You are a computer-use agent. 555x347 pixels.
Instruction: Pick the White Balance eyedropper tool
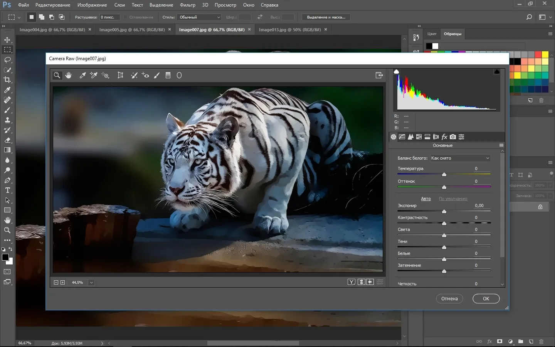pos(82,76)
